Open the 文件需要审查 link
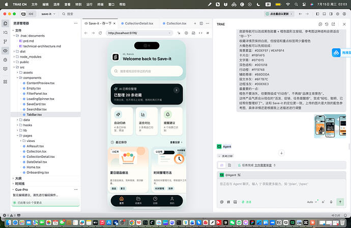Image resolution: width=351 pixels, height=228 pixels. coord(263,165)
